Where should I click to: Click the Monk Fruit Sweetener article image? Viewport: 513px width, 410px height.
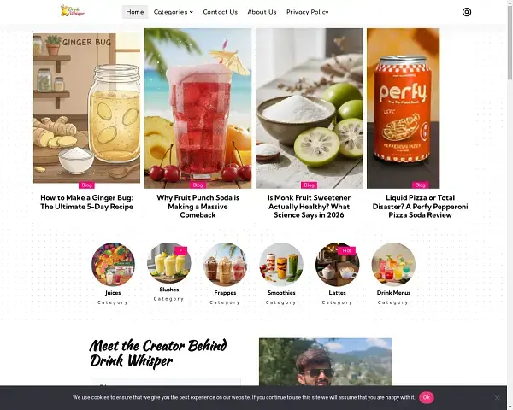click(309, 108)
